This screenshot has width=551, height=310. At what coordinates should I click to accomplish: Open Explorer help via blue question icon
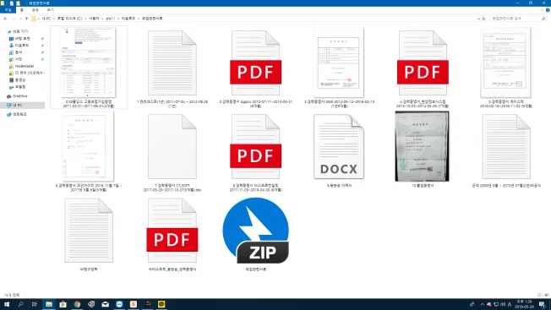click(x=548, y=10)
